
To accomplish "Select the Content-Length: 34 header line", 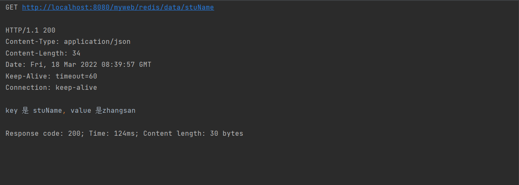I will tap(43, 53).
